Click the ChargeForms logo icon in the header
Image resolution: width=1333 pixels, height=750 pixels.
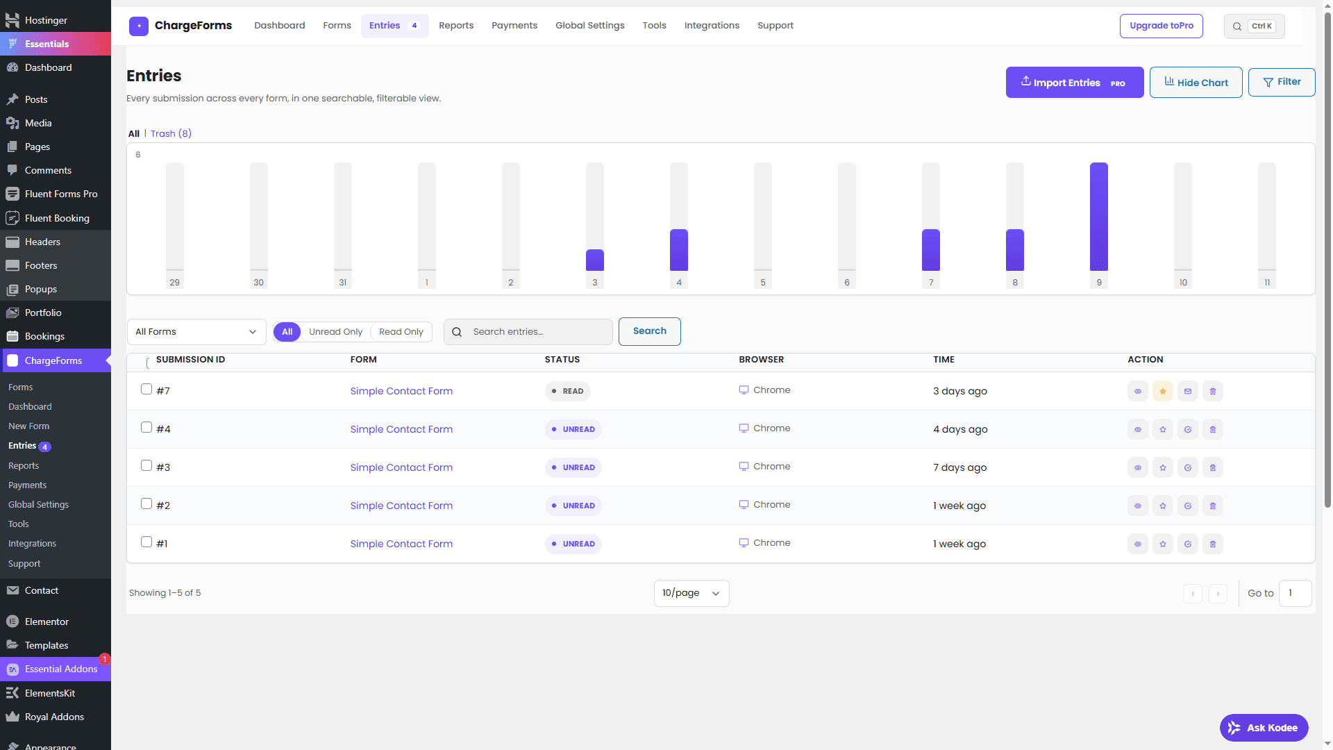[x=139, y=26]
